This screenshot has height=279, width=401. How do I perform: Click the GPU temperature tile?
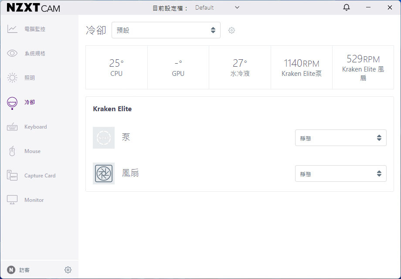pyautogui.click(x=178, y=67)
